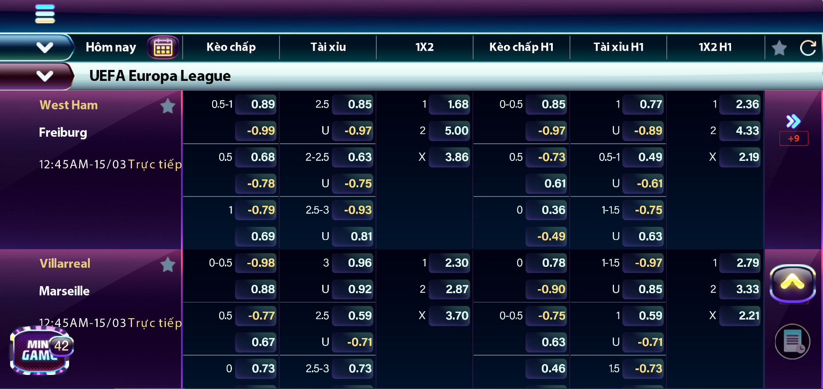Image resolution: width=823 pixels, height=389 pixels.
Task: Favorite the West Ham match star
Action: [168, 105]
